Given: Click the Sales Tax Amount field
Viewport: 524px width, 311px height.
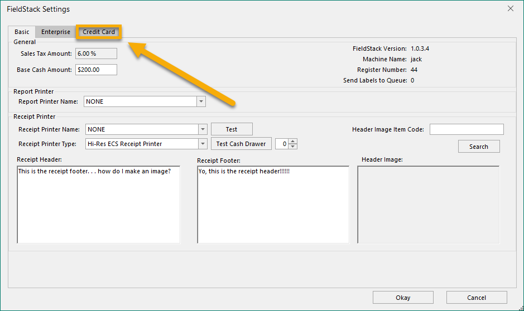Looking at the screenshot, I should [x=96, y=54].
